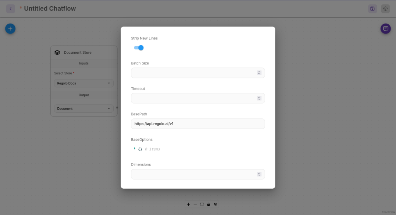Image resolution: width=396 pixels, height=215 pixels.
Task: Click the BaseOptions curly braces icon
Action: (140, 149)
